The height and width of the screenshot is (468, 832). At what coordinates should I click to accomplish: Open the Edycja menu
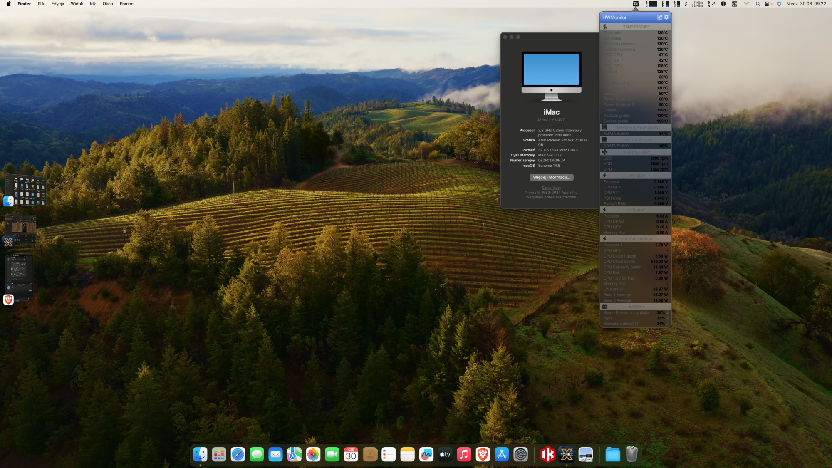[x=57, y=4]
